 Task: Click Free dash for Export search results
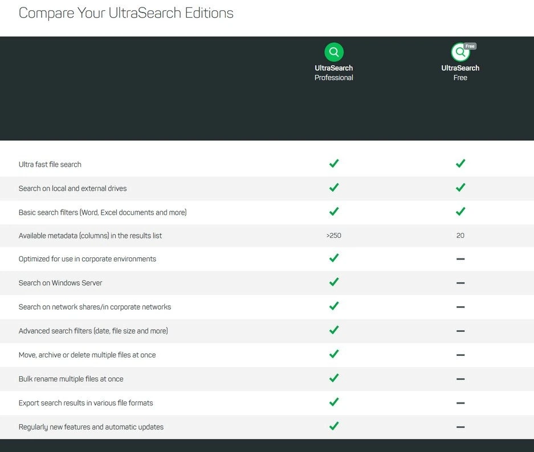(460, 403)
